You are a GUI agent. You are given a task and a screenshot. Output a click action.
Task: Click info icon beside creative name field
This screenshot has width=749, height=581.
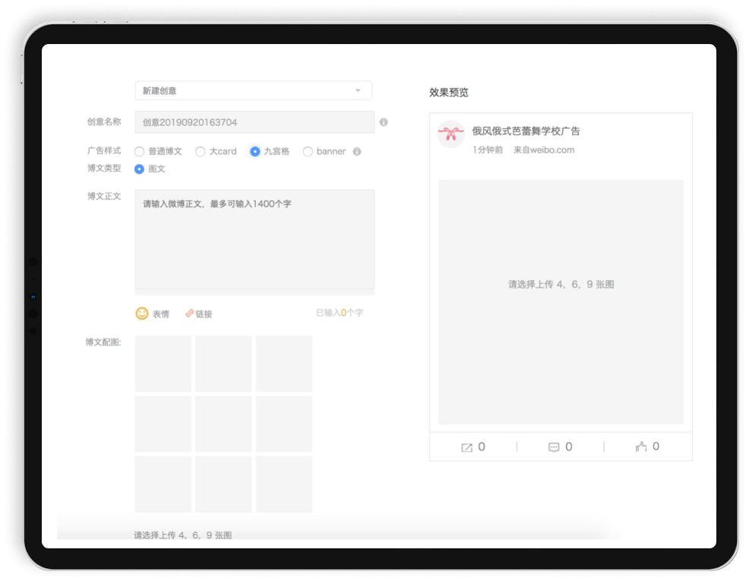point(384,122)
